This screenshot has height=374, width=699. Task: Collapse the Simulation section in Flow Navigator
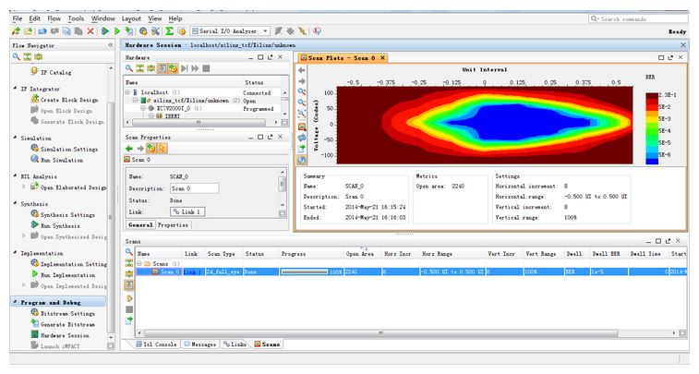[14, 138]
